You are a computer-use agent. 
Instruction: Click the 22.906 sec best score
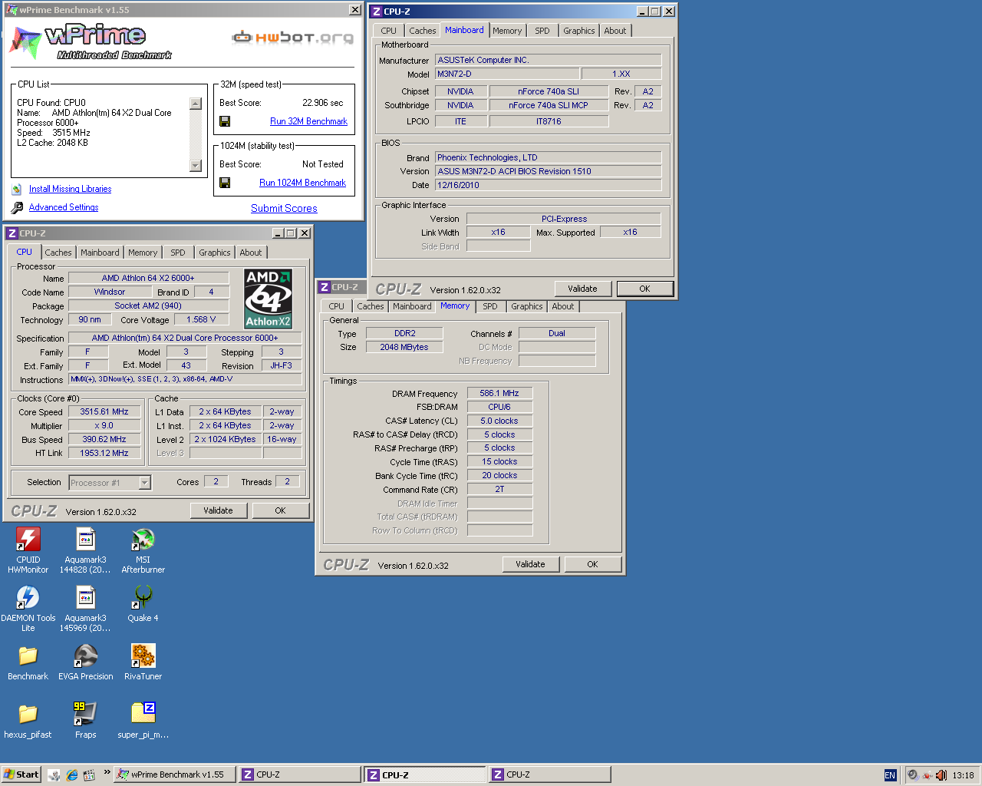pos(323,103)
